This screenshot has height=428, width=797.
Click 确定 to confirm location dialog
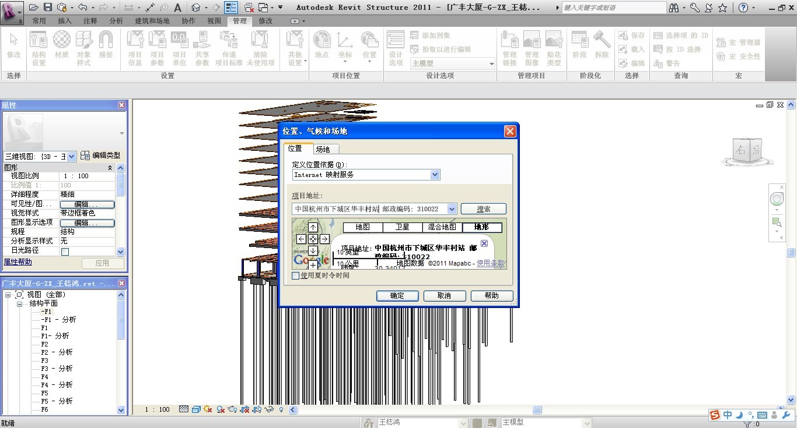[397, 296]
